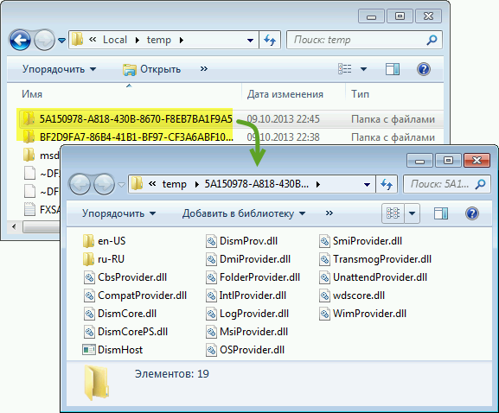
Task: Click the horizontal scrollbar left arrow in temp window
Action: 14,226
